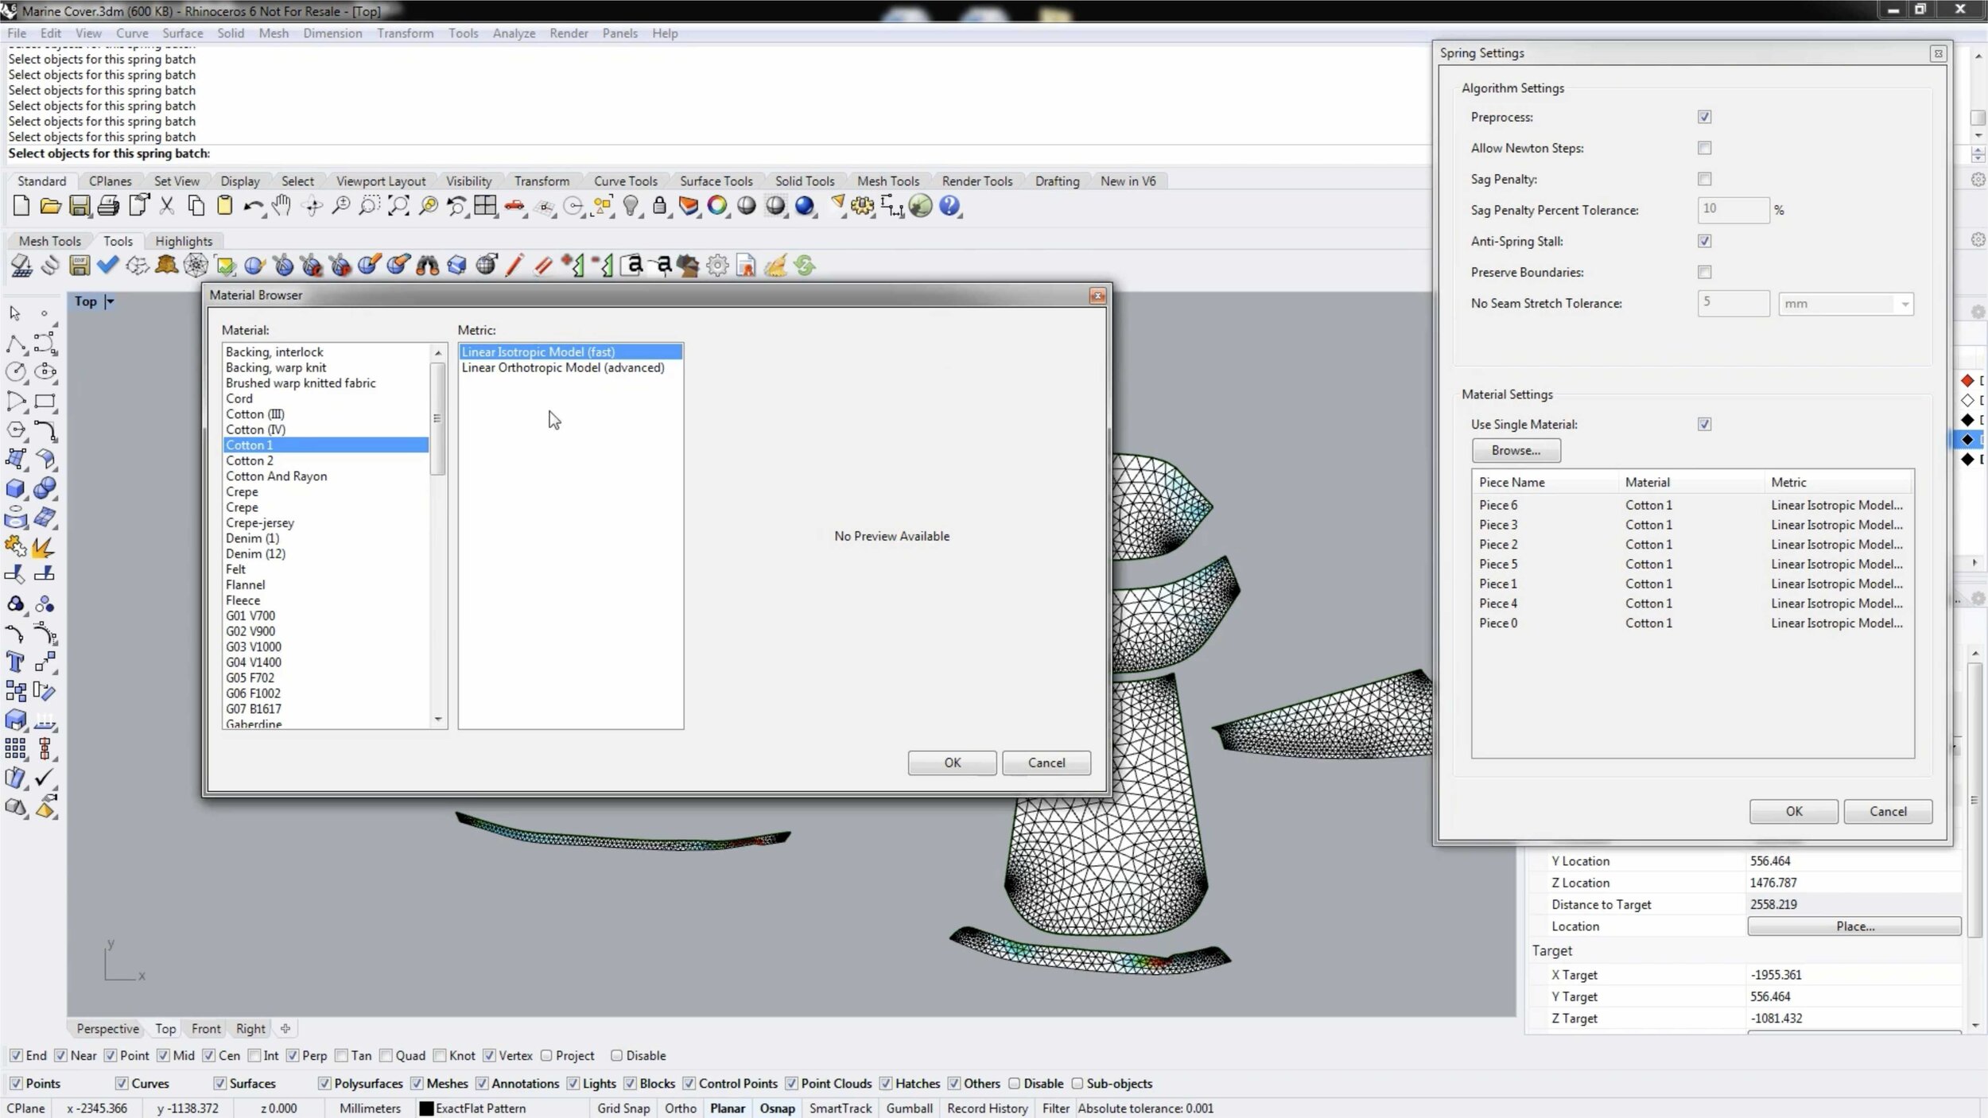The width and height of the screenshot is (1988, 1118).
Task: Click the blue checkmark icon in Tools
Action: pyautogui.click(x=108, y=265)
